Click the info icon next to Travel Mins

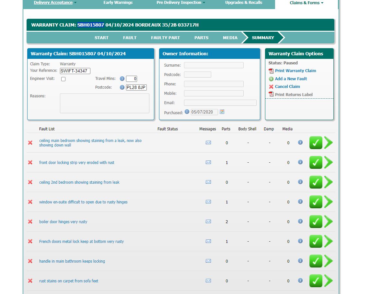click(x=122, y=79)
